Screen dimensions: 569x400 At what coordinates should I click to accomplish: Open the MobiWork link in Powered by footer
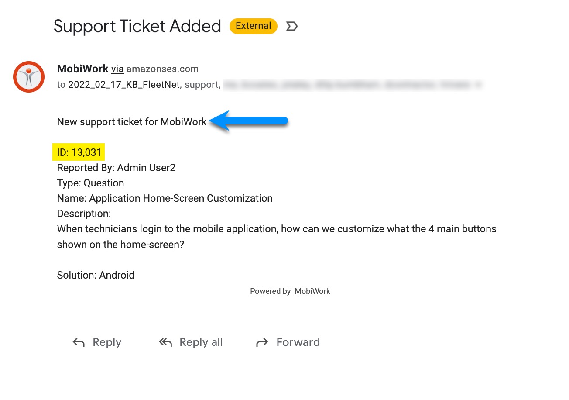312,291
